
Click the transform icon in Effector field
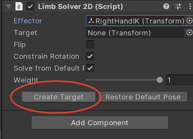point(91,21)
